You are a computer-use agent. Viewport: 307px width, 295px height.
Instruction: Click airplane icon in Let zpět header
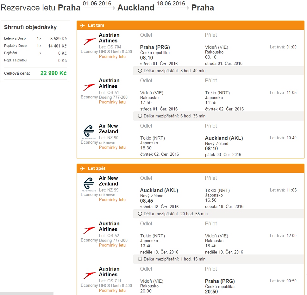point(82,168)
